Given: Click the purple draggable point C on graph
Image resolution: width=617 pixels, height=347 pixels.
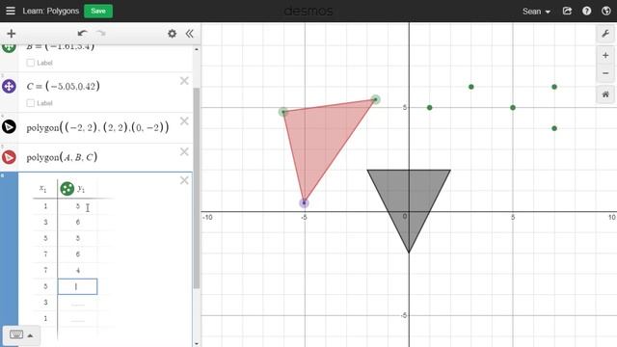Looking at the screenshot, I should click(304, 203).
